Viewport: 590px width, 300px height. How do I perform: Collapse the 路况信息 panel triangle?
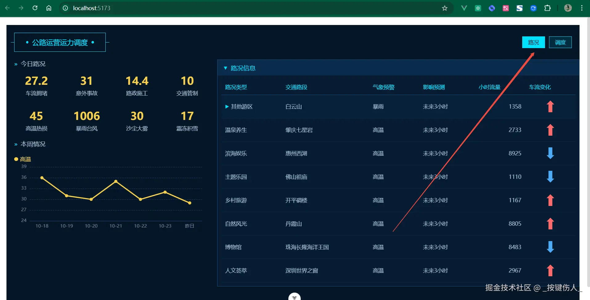click(226, 68)
